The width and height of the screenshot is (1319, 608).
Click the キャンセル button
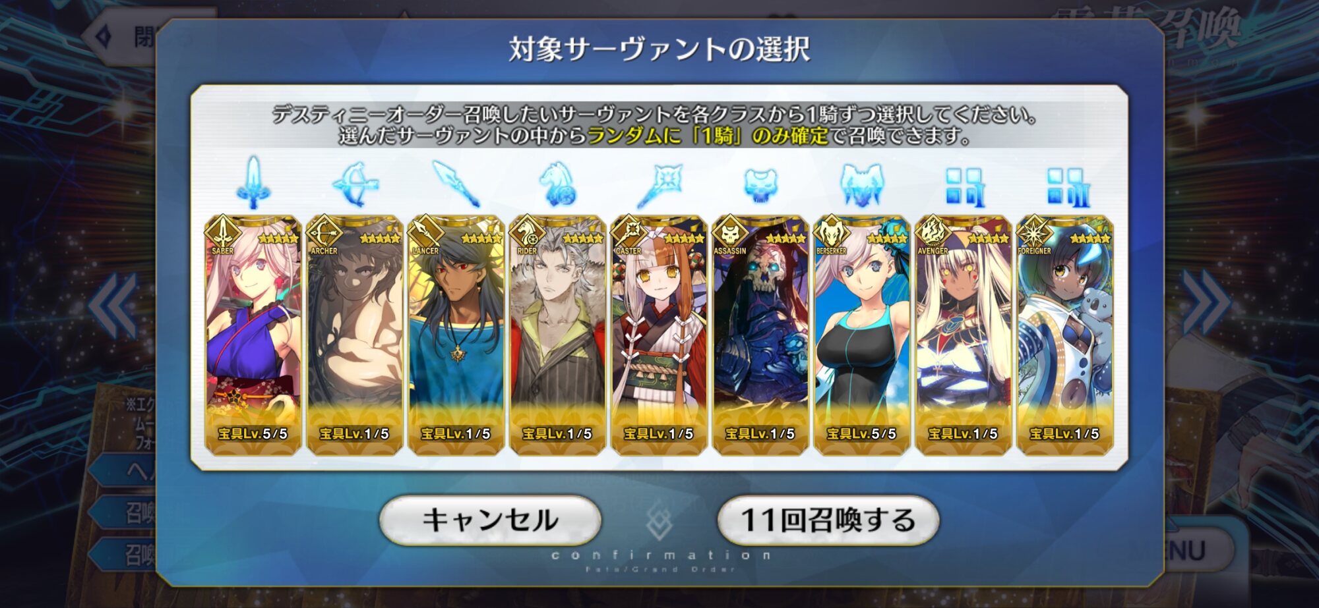pos(490,520)
